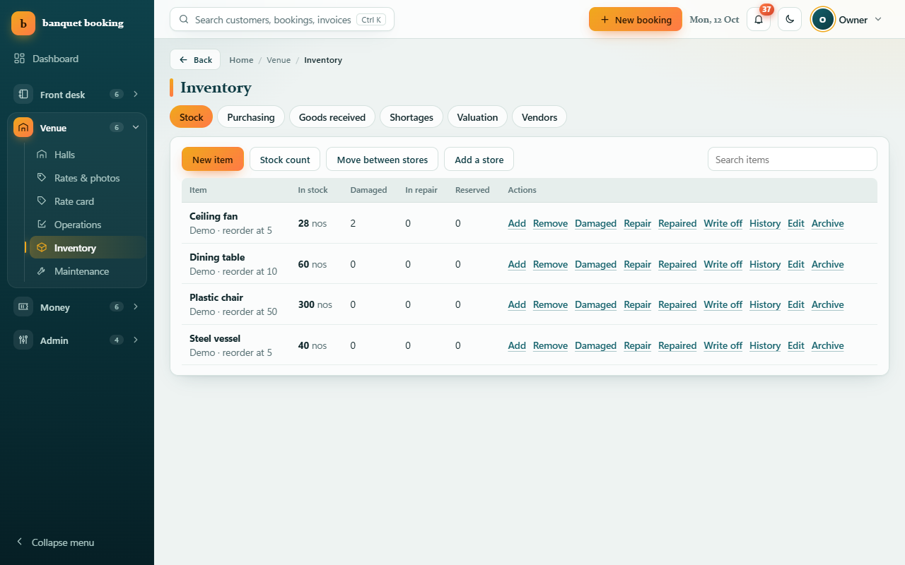Open the Vendors tab

pos(539,117)
